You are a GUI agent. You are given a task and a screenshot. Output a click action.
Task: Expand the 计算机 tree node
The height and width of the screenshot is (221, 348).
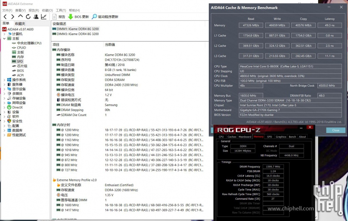pyautogui.click(x=4, y=34)
